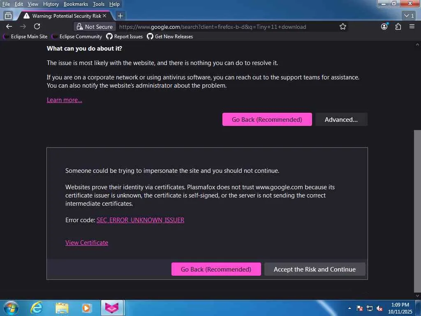Click the page vertical scrollbar thumb

coord(417,211)
